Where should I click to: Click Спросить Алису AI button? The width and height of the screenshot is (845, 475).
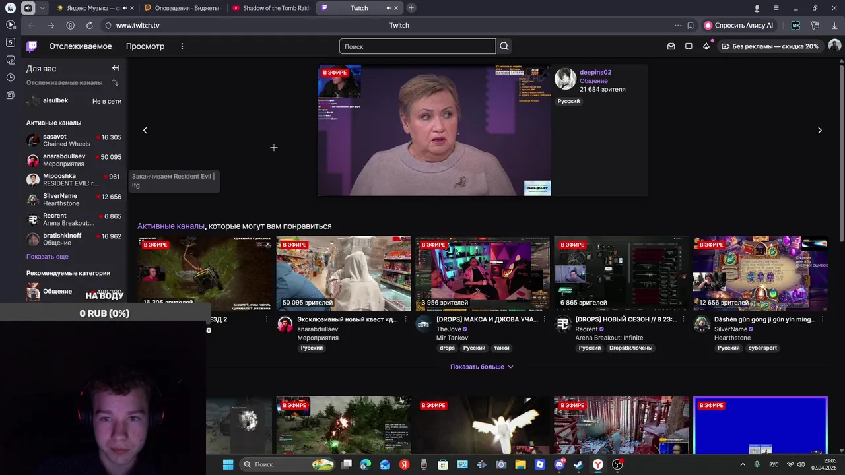click(739, 25)
